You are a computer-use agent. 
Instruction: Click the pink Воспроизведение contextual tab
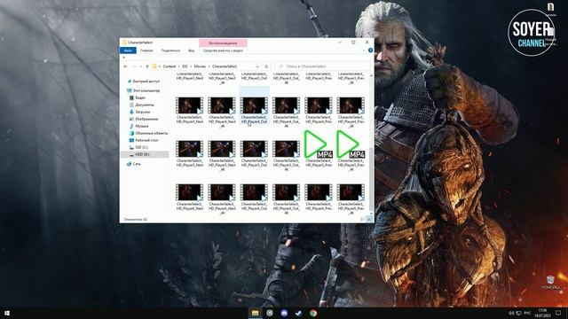coord(223,43)
